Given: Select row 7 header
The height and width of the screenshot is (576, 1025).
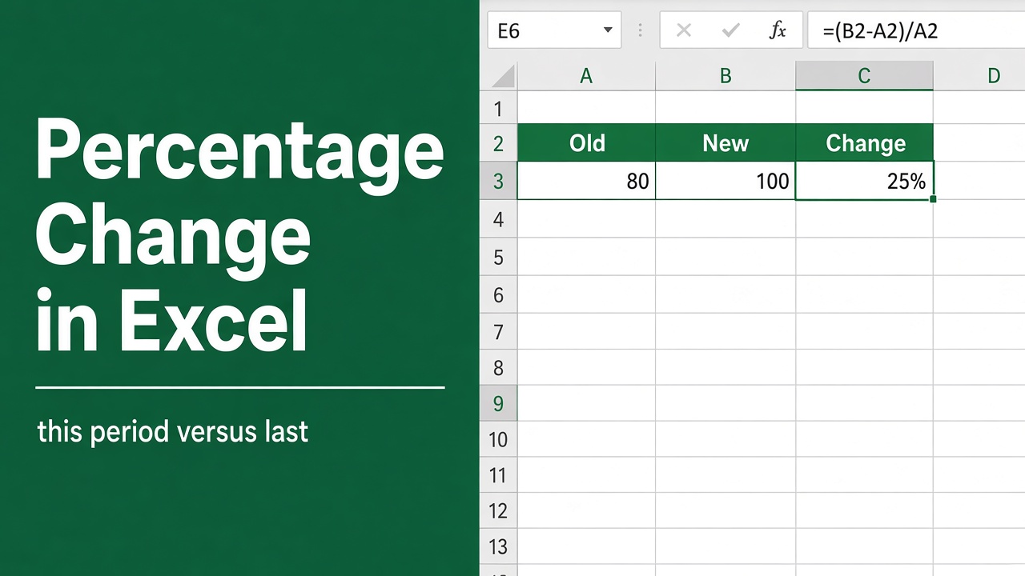Looking at the screenshot, I should 499,331.
